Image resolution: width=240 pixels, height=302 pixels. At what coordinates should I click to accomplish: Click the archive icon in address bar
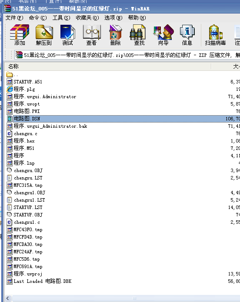[19, 55]
